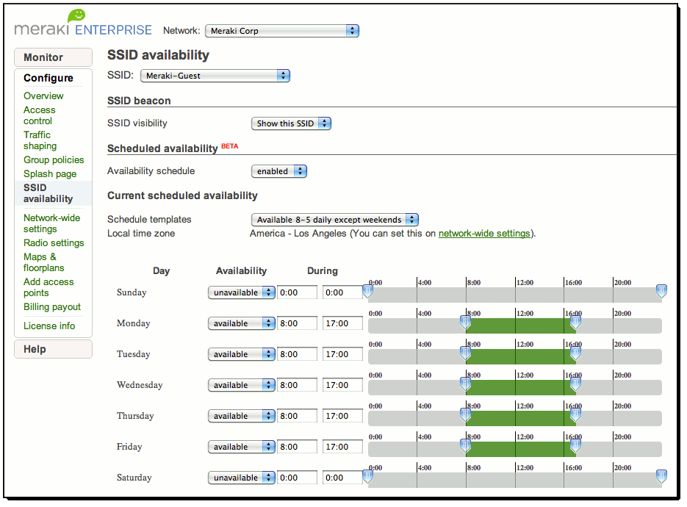Screen dimensions: 687x507
Task: Click Tuesday timeline start handle at 8:00
Action: pyautogui.click(x=466, y=353)
